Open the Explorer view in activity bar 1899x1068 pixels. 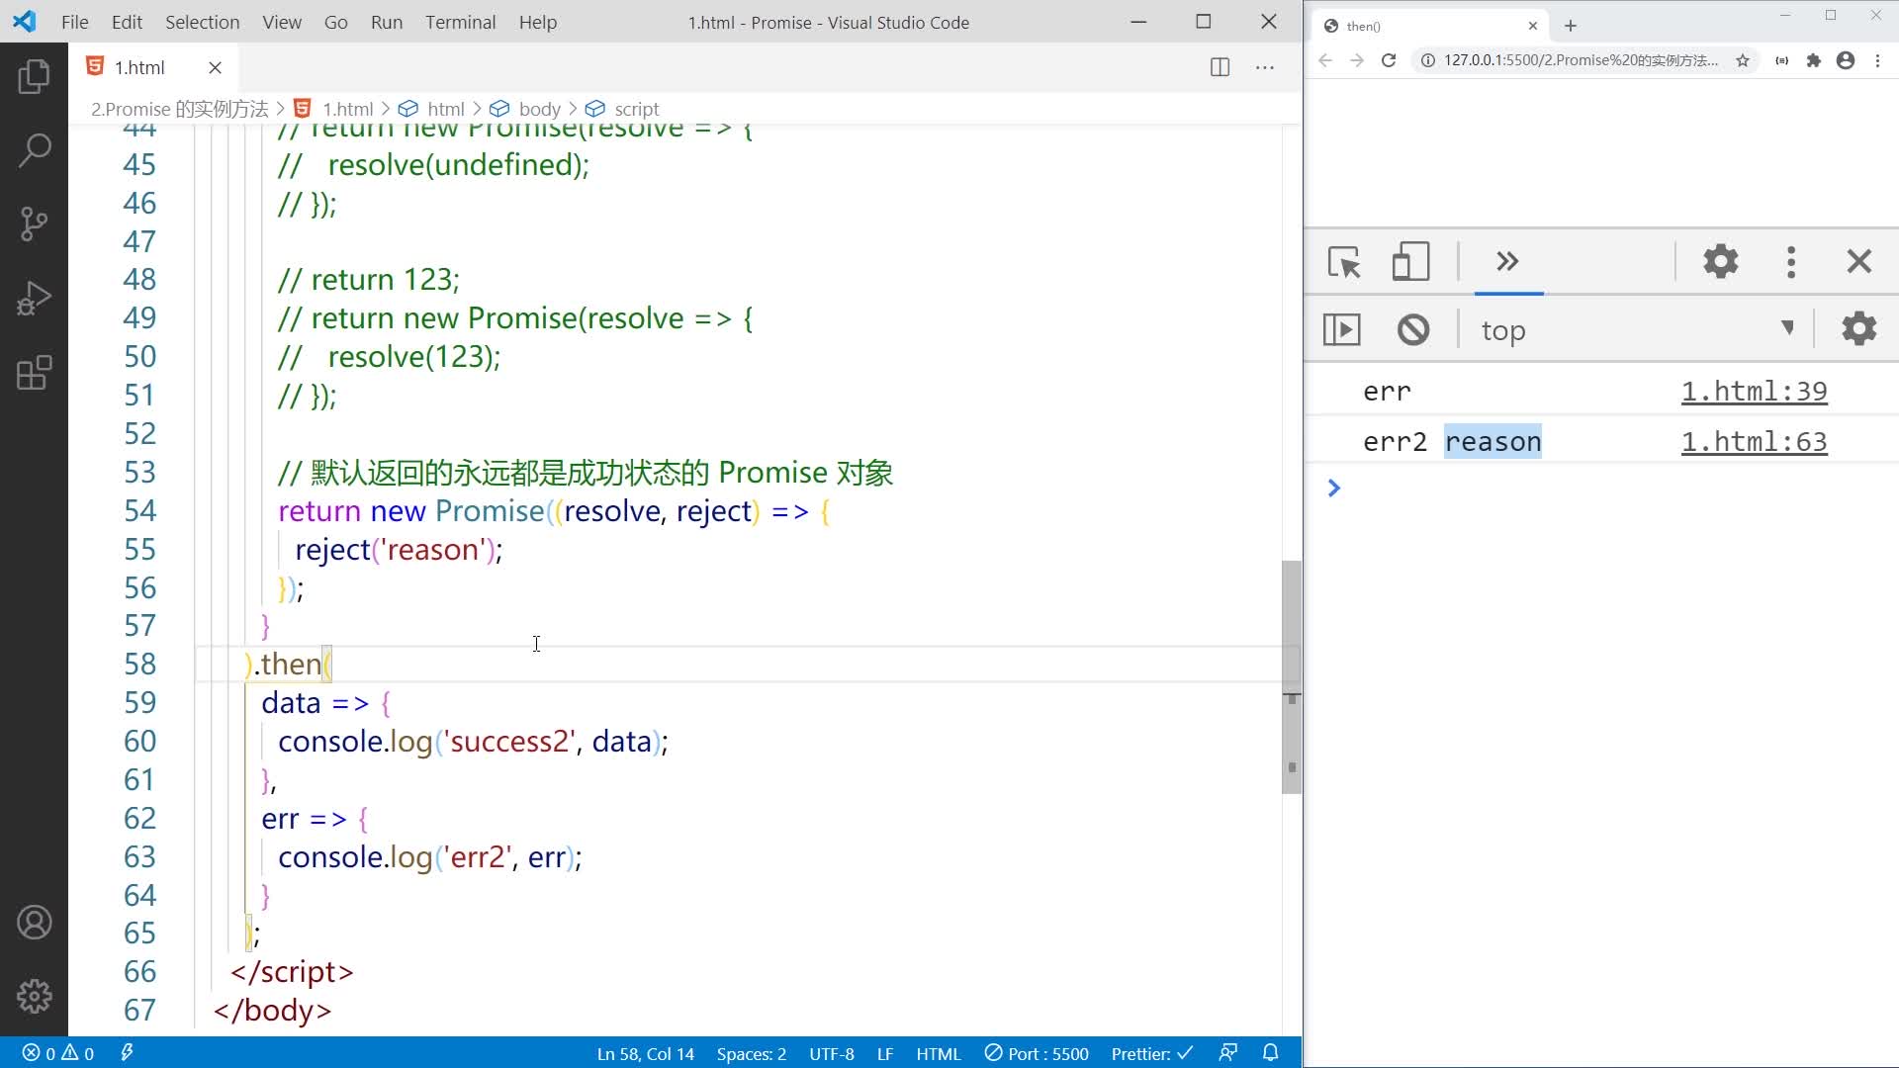34,77
